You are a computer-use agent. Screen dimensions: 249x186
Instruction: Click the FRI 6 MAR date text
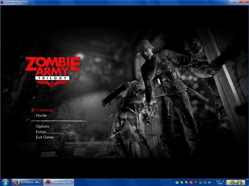click(220, 183)
